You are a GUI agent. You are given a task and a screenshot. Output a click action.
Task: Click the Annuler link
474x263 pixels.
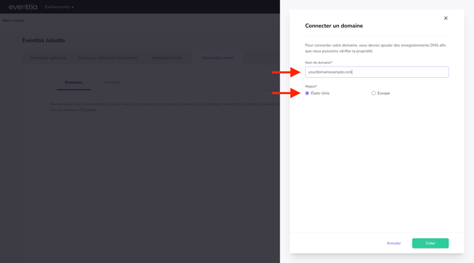click(393, 243)
